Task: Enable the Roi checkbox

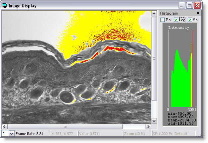Action: pyautogui.click(x=163, y=20)
